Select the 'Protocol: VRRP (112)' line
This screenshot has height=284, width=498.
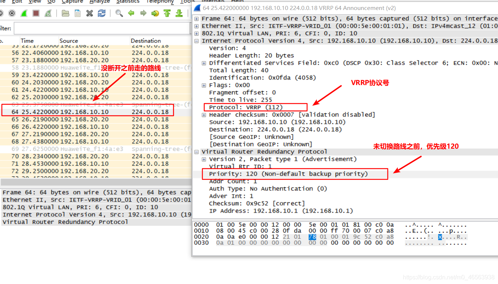pyautogui.click(x=246, y=107)
